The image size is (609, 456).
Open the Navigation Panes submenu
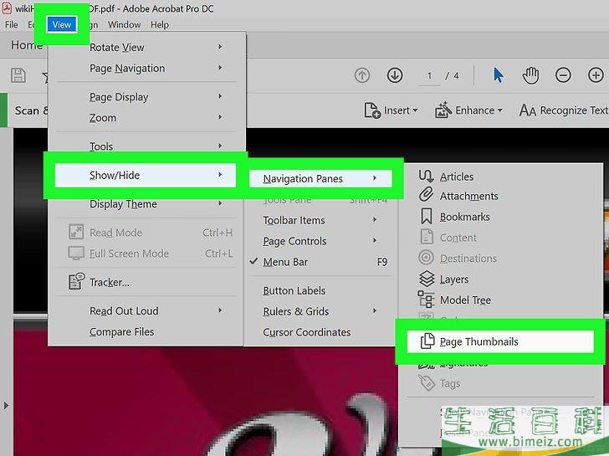pos(320,179)
